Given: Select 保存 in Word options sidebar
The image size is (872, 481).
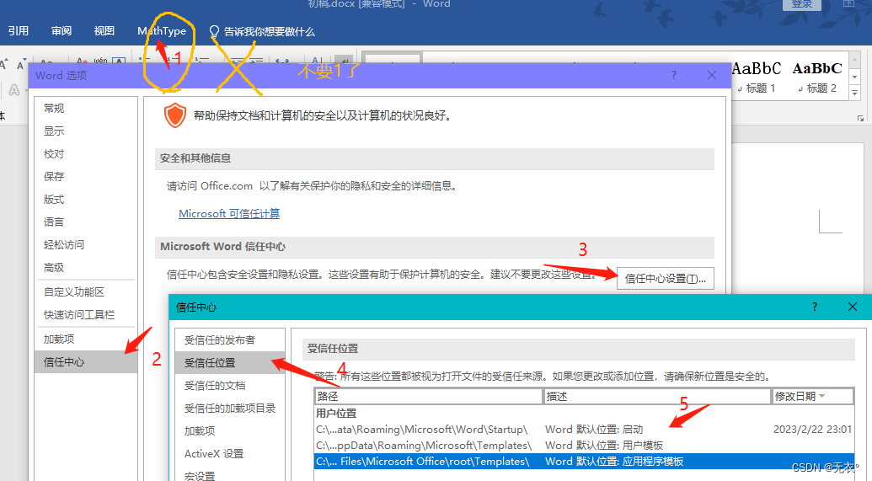Looking at the screenshot, I should click(x=86, y=177).
